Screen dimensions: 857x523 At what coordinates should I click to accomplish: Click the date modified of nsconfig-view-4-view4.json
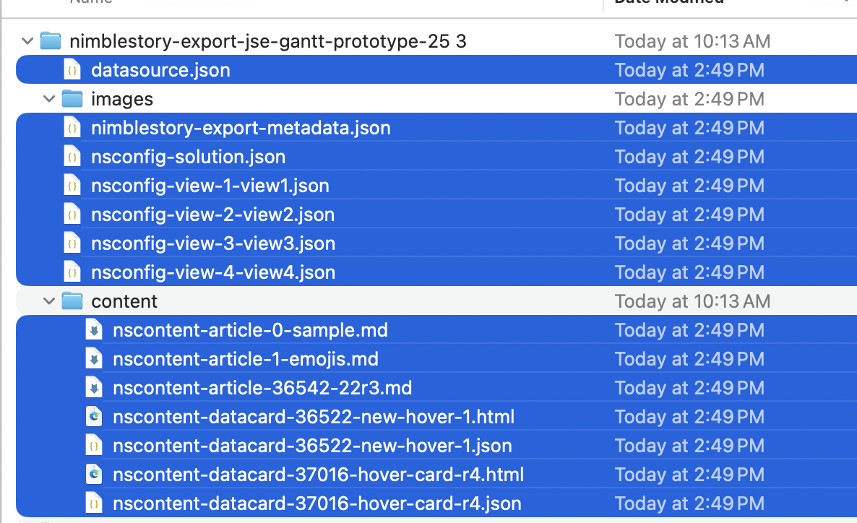(689, 272)
